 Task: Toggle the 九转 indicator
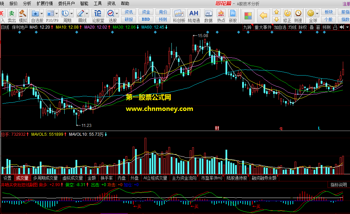click(x=247, y=27)
